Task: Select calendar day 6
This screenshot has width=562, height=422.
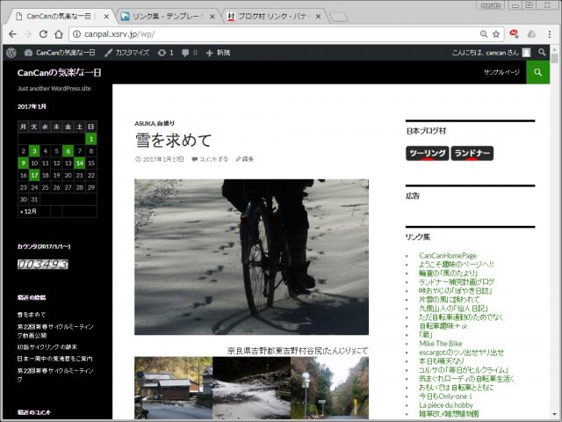Action: [x=68, y=151]
